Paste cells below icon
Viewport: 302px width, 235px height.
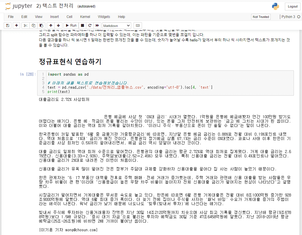pos(41,25)
